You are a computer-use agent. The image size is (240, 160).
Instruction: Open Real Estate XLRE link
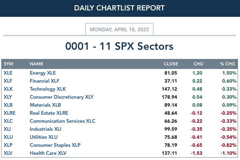pos(49,113)
